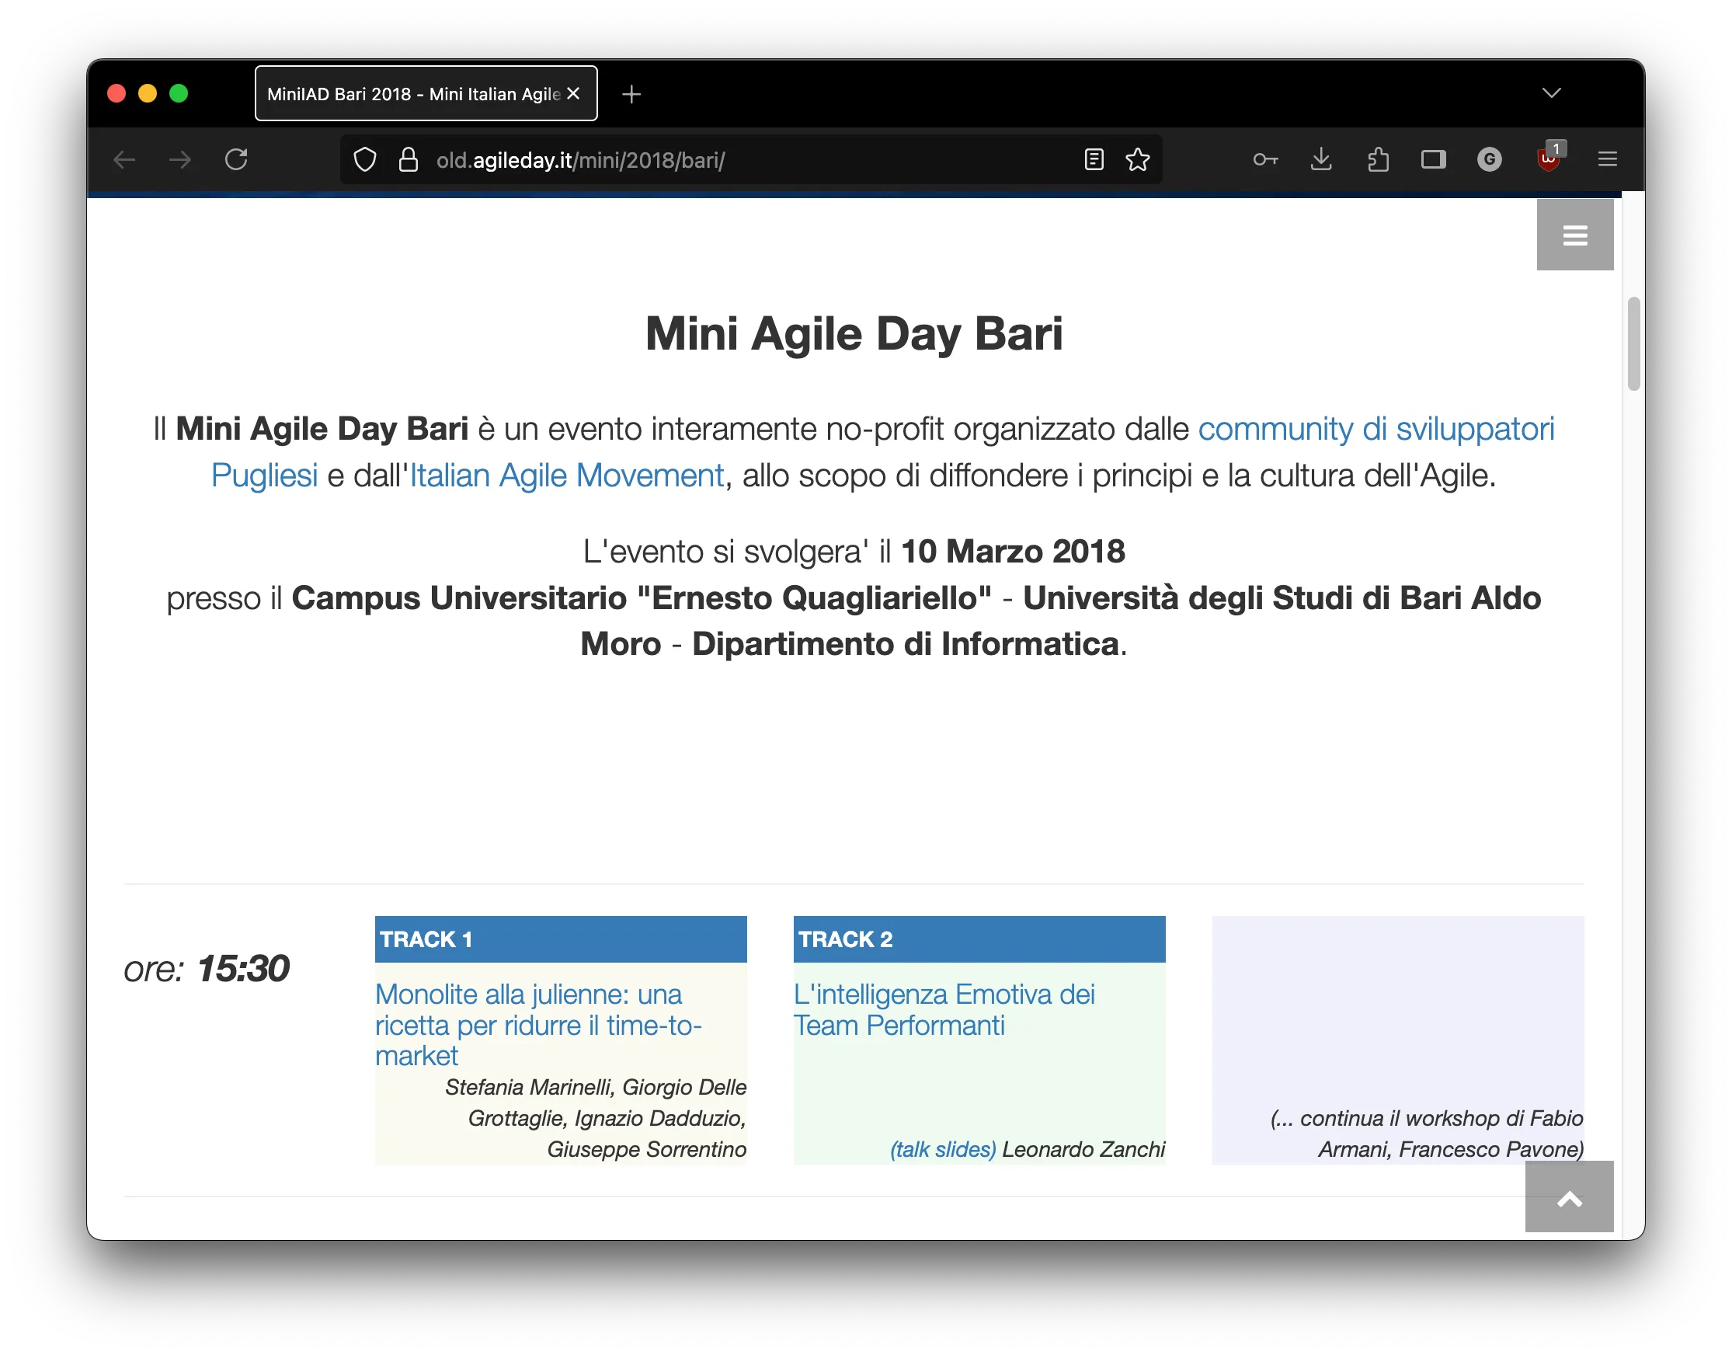View tracking protection via shield icon
Image resolution: width=1732 pixels, height=1355 pixels.
(365, 159)
